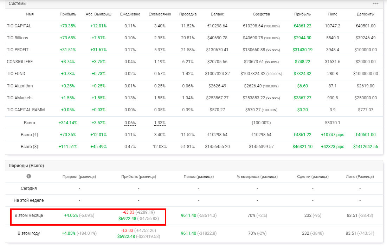Click the underlined 0.06% daily total
387x246 pixels.
(x=130, y=123)
